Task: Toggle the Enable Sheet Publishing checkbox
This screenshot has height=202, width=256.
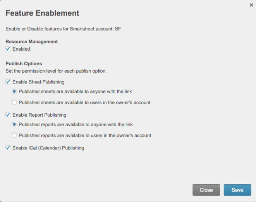Action: click(x=8, y=82)
